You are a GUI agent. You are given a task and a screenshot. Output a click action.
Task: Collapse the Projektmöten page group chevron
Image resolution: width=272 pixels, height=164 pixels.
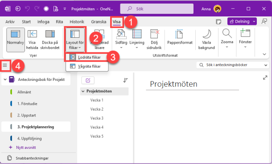[x=83, y=91]
